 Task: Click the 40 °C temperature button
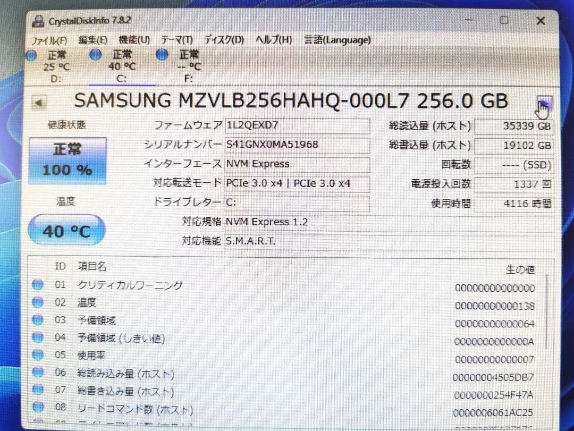[66, 231]
